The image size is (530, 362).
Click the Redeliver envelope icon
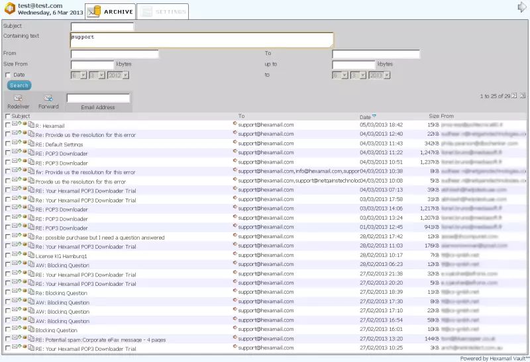(18, 98)
